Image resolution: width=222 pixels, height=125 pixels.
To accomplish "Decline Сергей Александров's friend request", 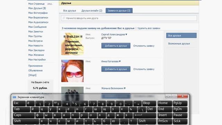I will tap(144, 46).
